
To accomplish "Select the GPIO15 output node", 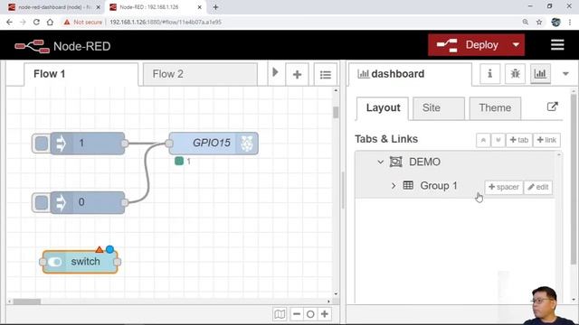I will [214, 143].
